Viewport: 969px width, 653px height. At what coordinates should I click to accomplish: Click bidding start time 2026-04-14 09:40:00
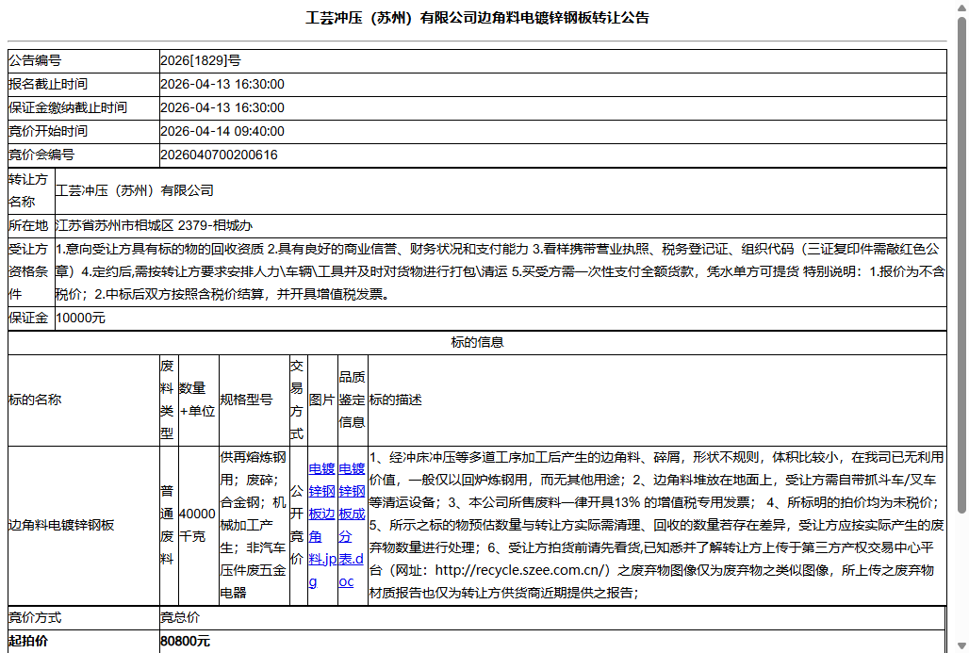pos(222,132)
